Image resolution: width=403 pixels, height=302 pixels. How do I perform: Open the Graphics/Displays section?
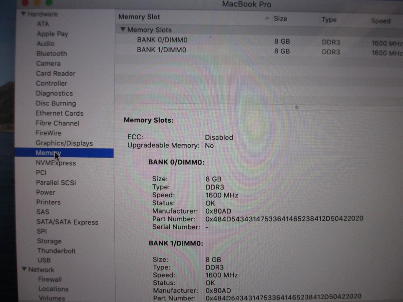click(x=64, y=143)
